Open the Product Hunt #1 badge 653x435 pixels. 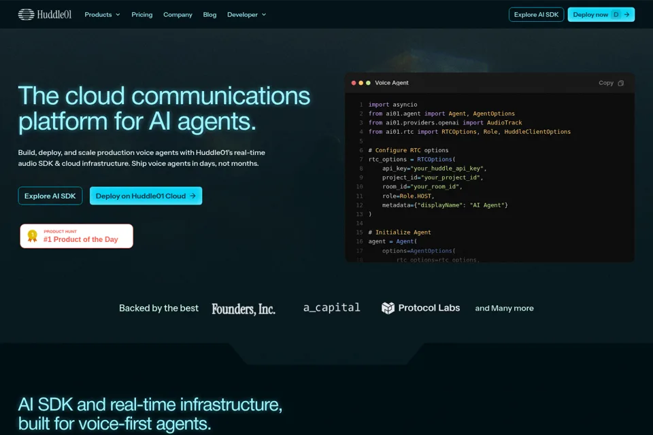click(77, 236)
